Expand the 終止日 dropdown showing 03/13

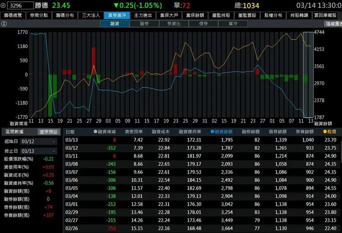(39, 151)
